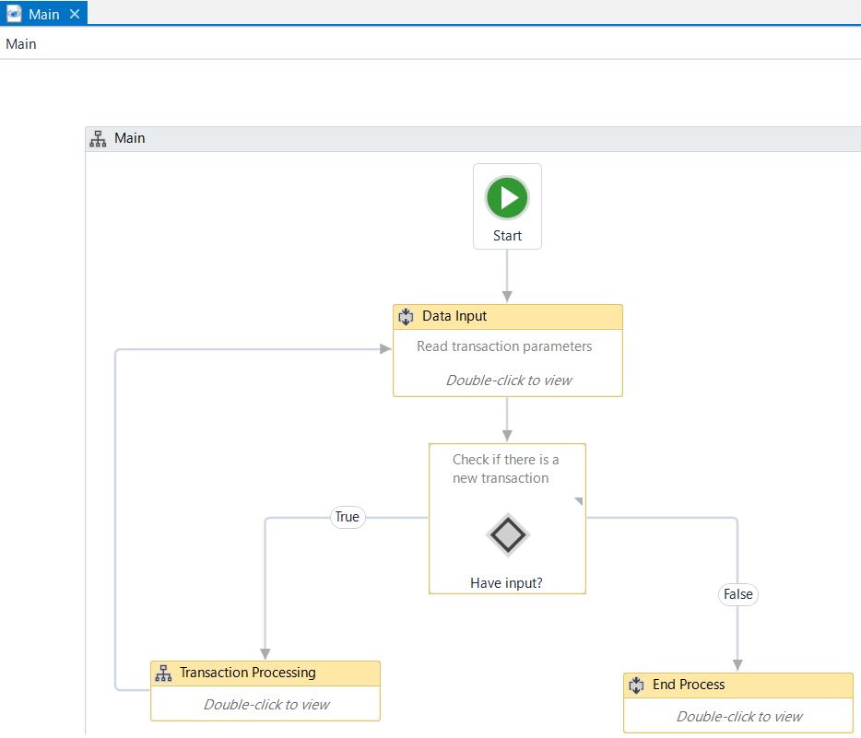The width and height of the screenshot is (861, 738).
Task: Click the Transaction Processing flowchart icon
Action: (164, 673)
